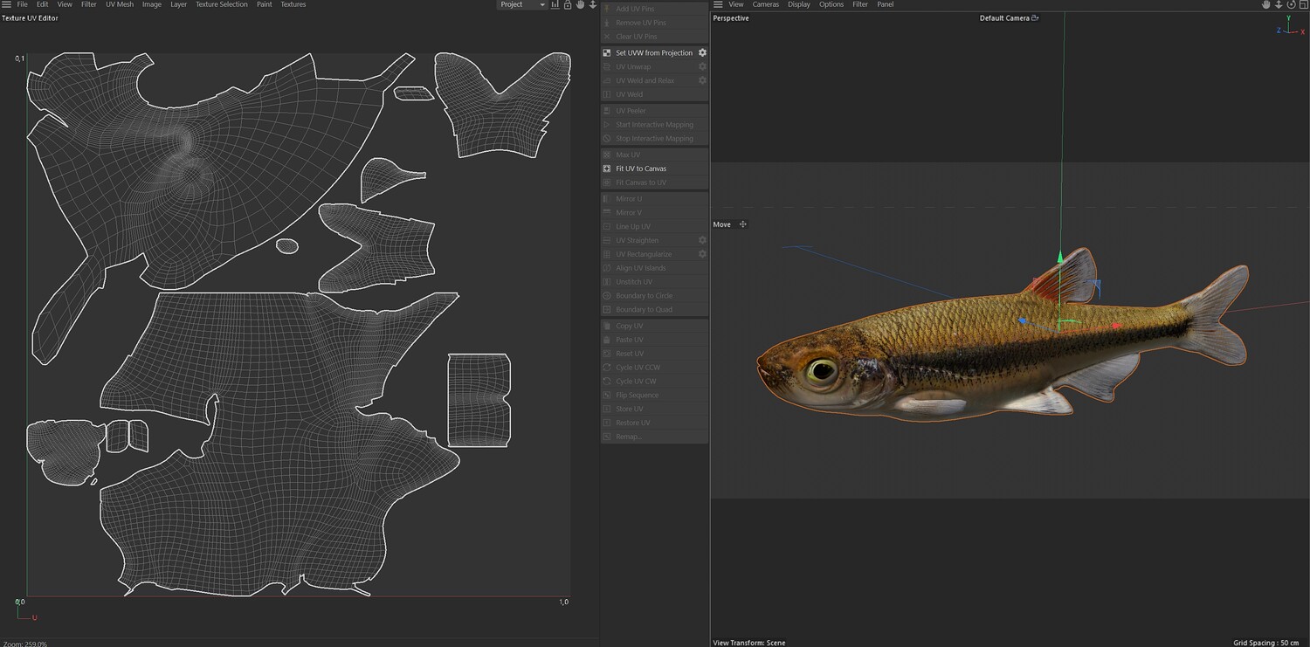Select the pan hand icon in UV editor
1310x647 pixels.
[580, 4]
